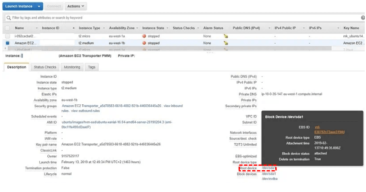Switch to the Tags tab
Viewport: 366px width, 192px height.
pos(91,67)
